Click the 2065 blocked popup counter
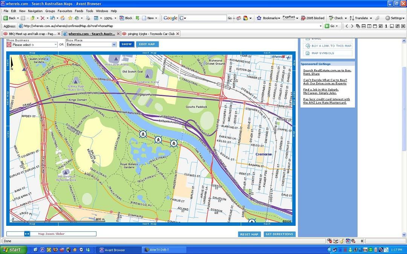 tap(313, 18)
